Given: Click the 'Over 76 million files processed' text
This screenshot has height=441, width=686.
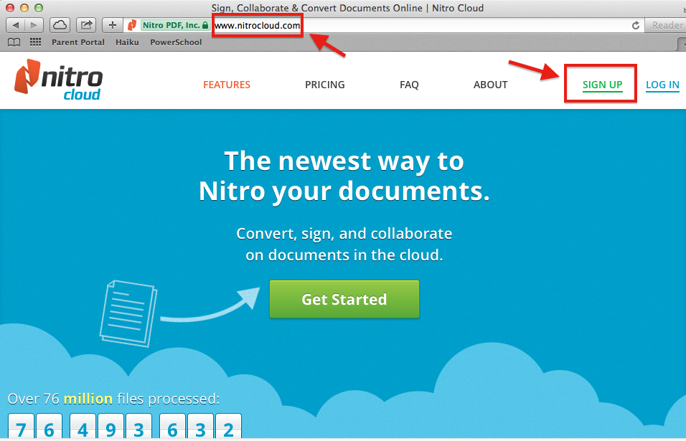Looking at the screenshot, I should [x=113, y=399].
